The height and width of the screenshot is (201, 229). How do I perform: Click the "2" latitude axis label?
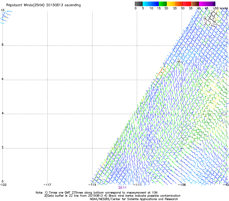tap(2, 148)
